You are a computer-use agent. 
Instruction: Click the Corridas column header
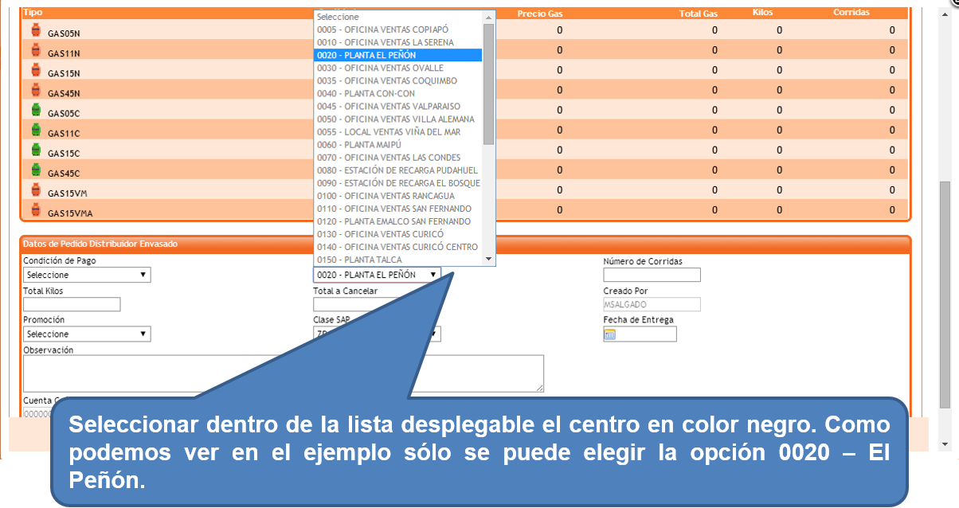point(851,13)
